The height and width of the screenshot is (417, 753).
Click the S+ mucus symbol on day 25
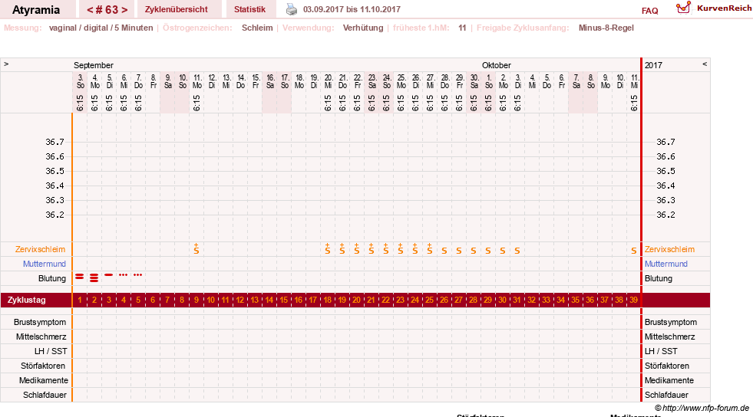click(x=429, y=248)
